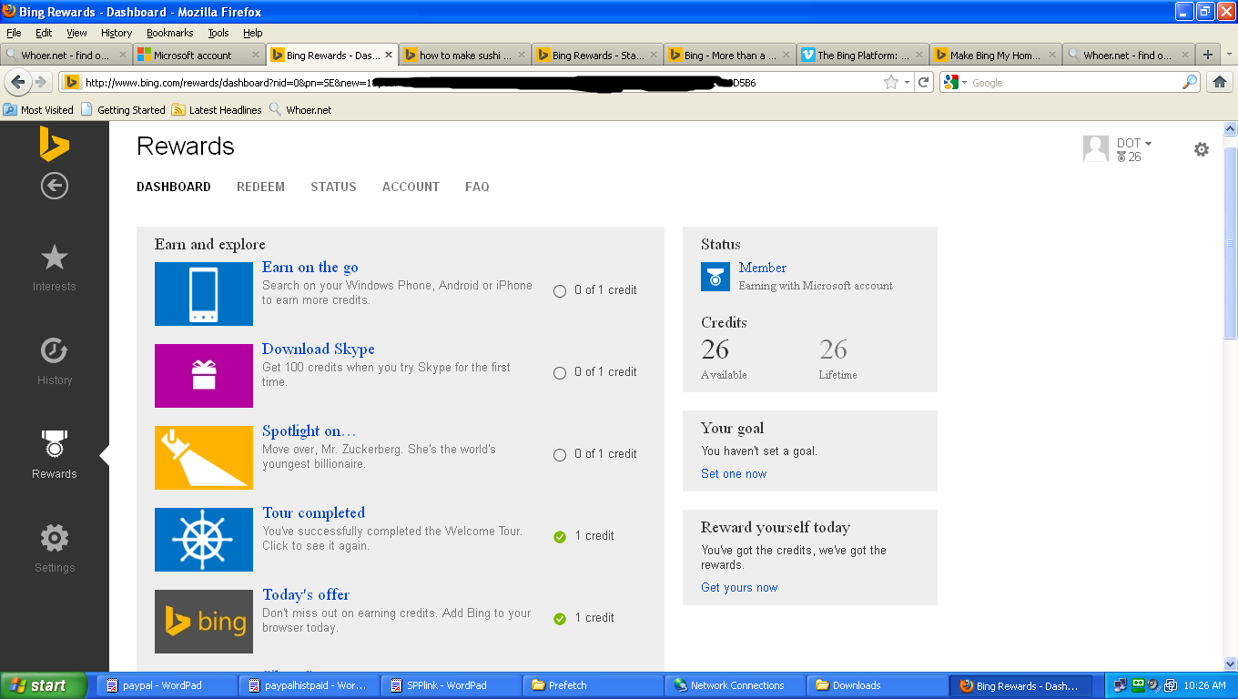The image size is (1238, 699).
Task: Click the green robot tray icon
Action: click(x=1137, y=685)
